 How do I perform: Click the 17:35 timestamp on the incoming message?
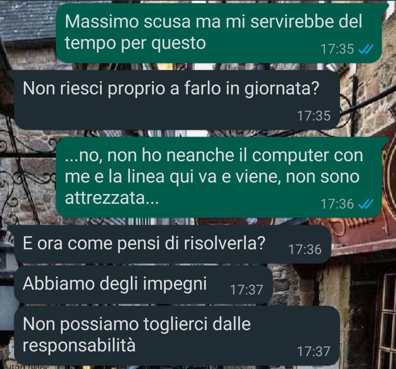(314, 116)
